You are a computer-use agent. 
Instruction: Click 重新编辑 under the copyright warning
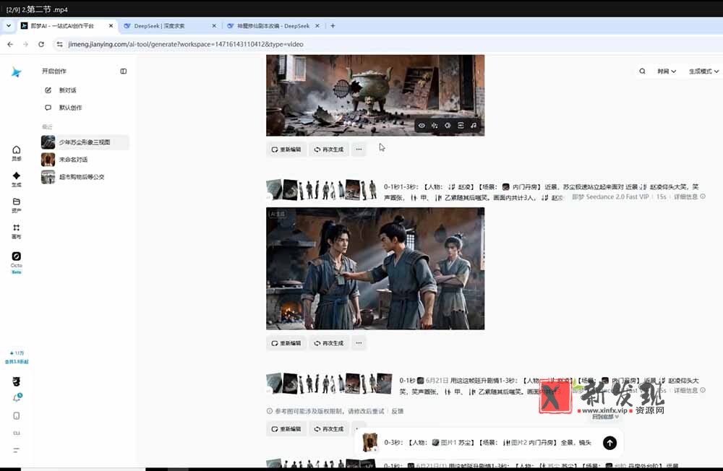(x=286, y=428)
